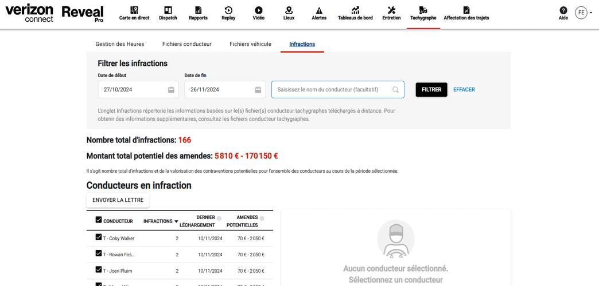This screenshot has width=599, height=286.
Task: Open calendar for Date de fin
Action: coord(258,90)
